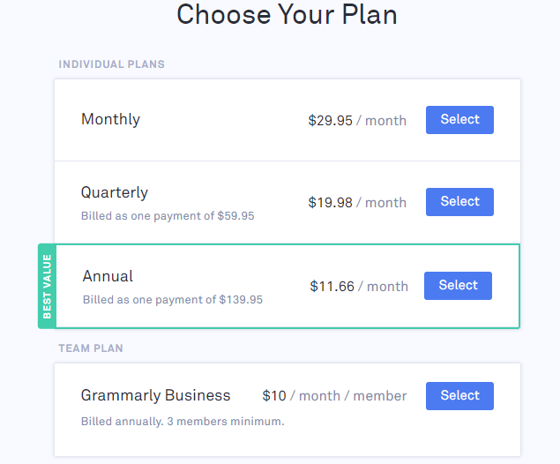
Task: Click the TEAM PLAN section label
Action: [x=91, y=348]
